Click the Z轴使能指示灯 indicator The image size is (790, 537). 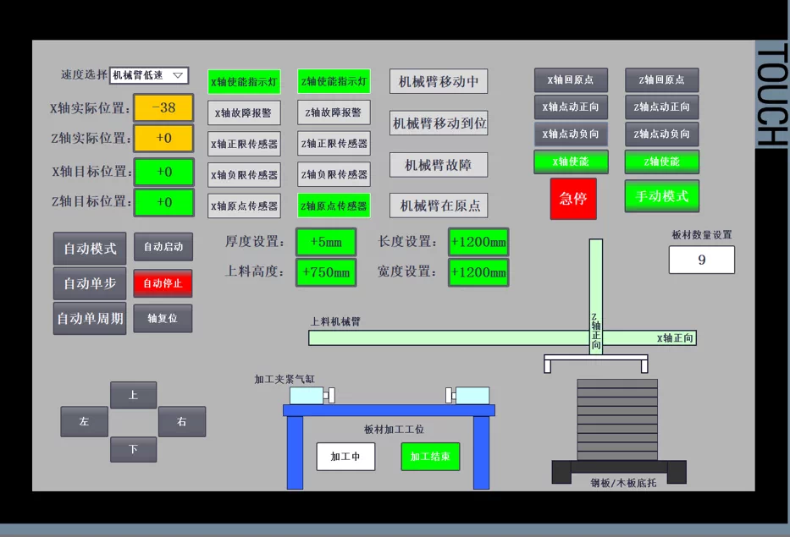click(334, 81)
